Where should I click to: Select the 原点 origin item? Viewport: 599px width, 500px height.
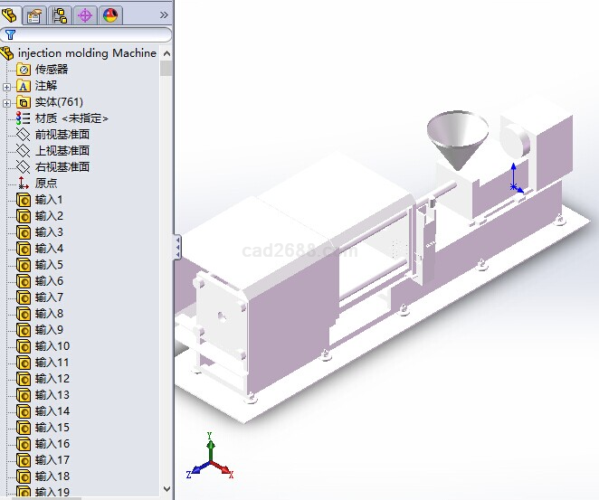tap(45, 184)
